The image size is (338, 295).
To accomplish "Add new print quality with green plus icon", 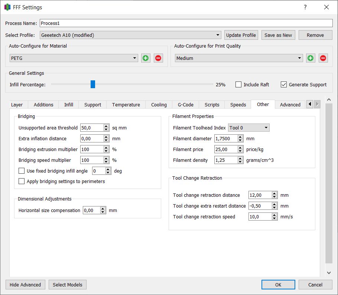I will [311, 58].
